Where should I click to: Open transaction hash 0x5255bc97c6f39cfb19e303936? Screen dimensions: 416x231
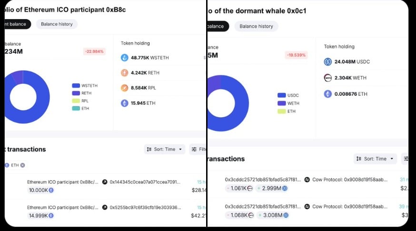pos(145,208)
